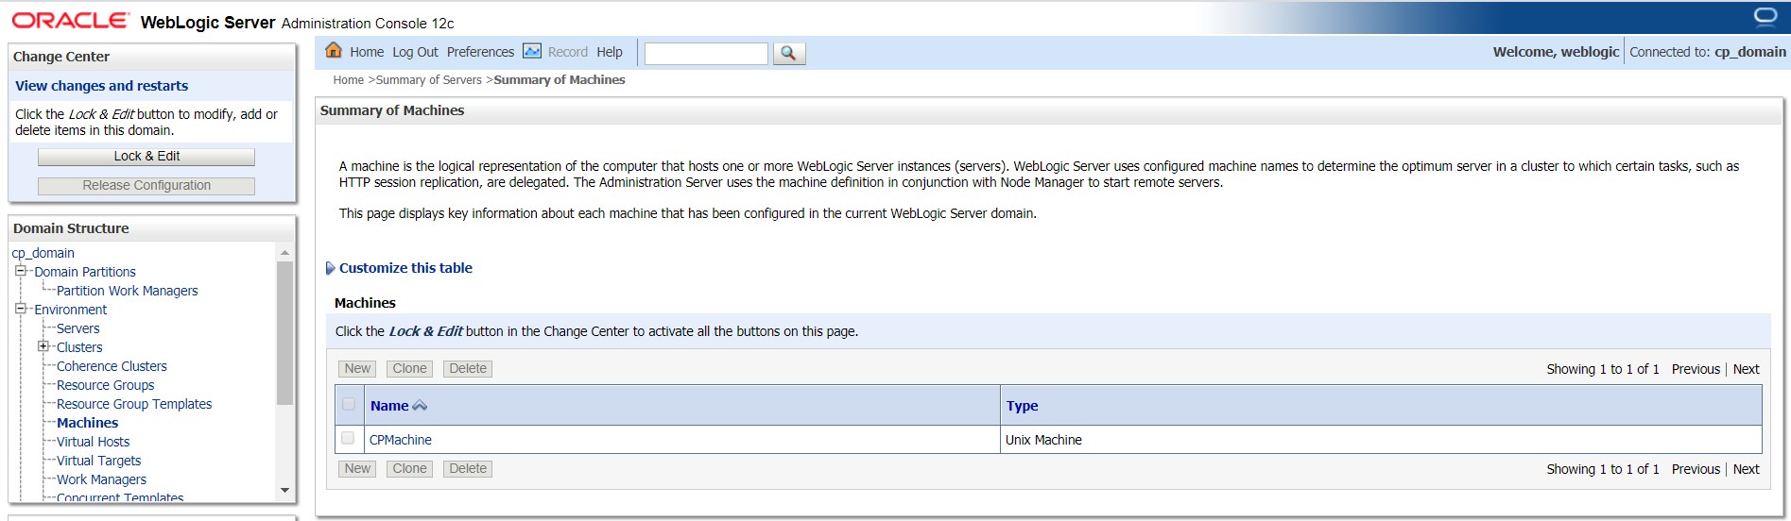Click the top Delete button above table

468,369
